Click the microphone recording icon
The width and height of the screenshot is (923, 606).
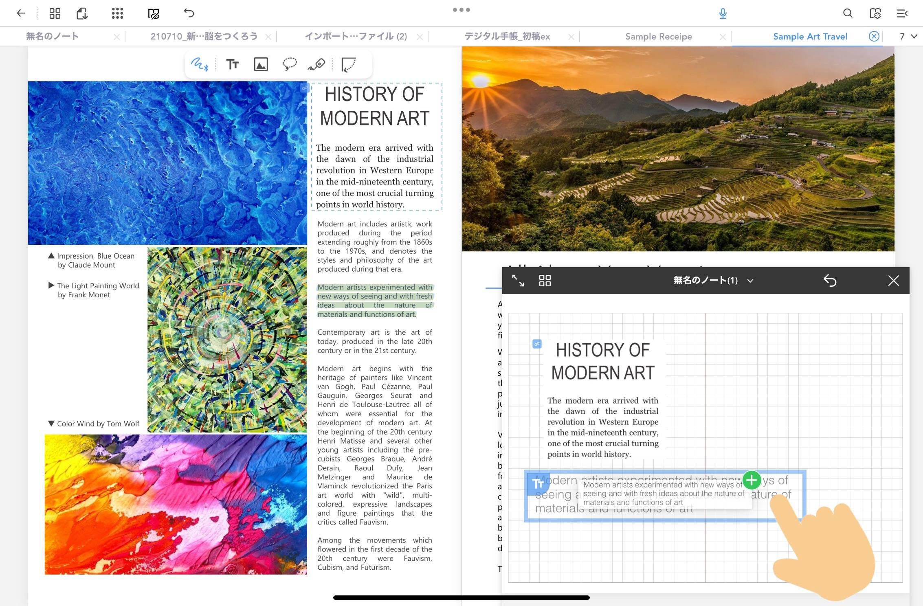tap(723, 13)
